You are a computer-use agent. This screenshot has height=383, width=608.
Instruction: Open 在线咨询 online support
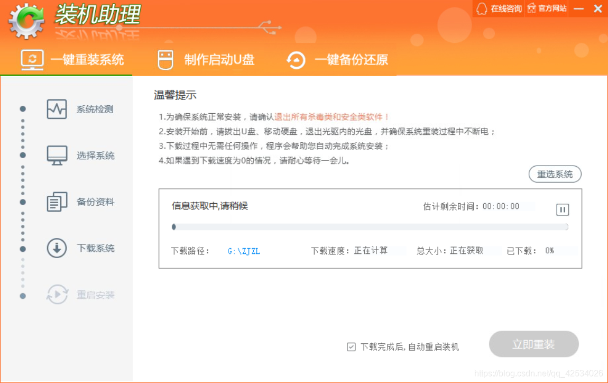499,8
